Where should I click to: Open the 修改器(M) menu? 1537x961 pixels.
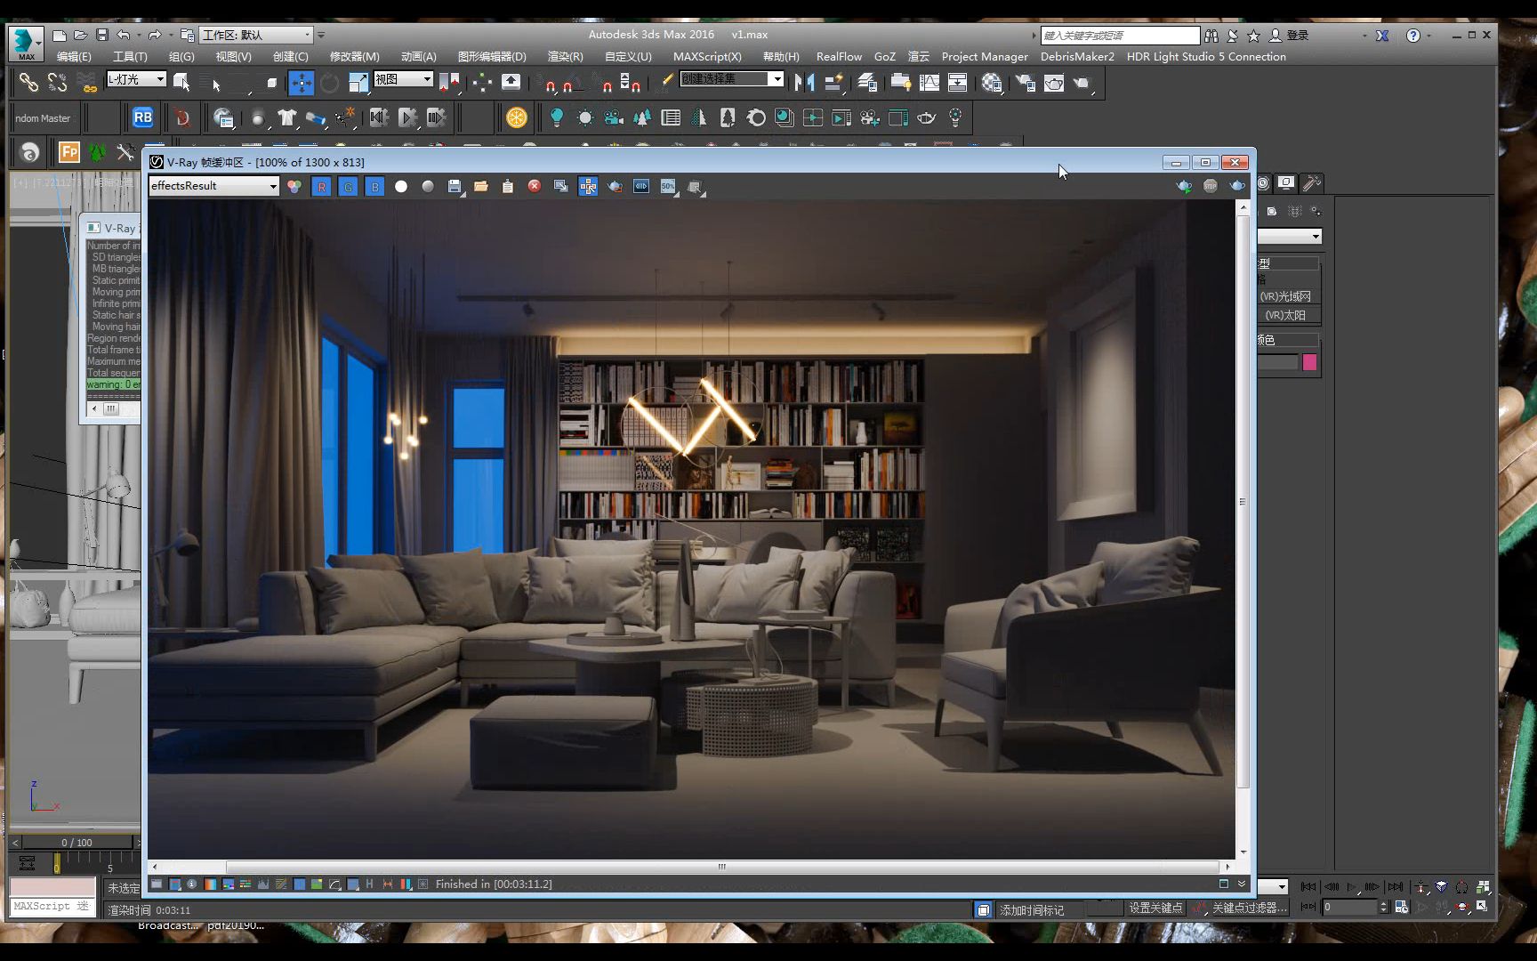tap(355, 56)
